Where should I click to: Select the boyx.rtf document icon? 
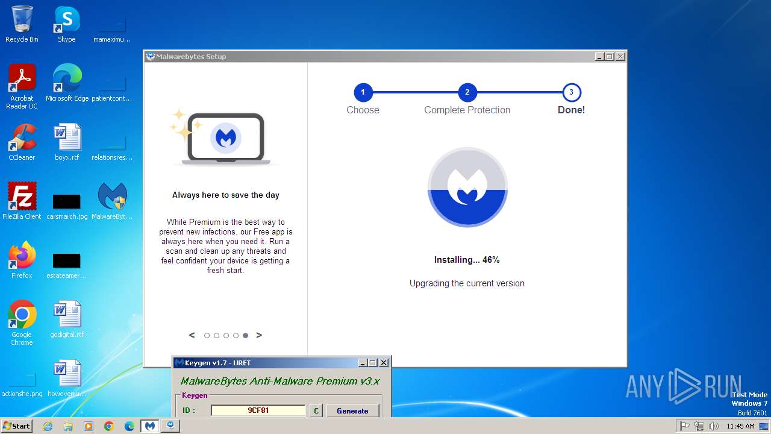tap(67, 142)
